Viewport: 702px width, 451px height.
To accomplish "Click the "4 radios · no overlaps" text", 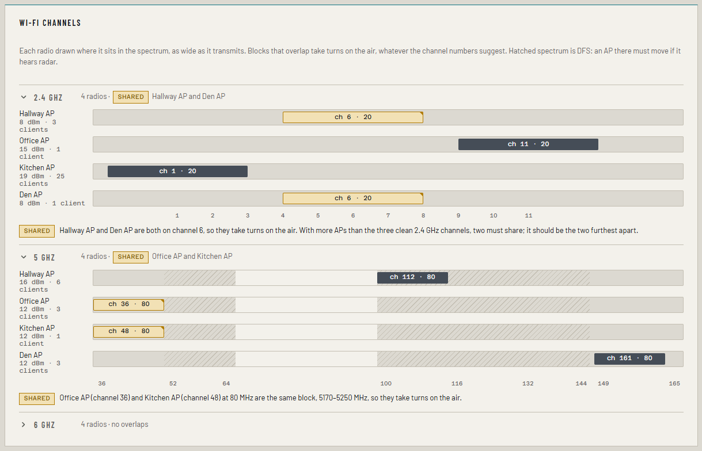I will [115, 425].
